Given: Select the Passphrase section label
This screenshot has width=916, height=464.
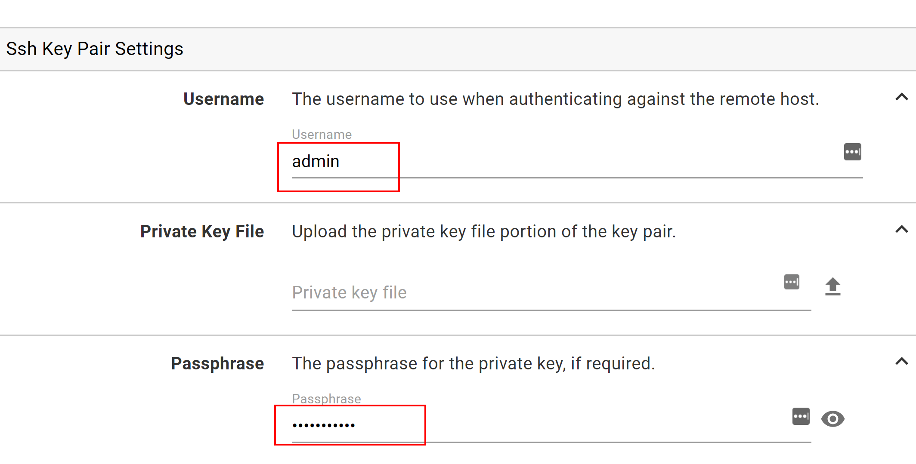Looking at the screenshot, I should [217, 363].
